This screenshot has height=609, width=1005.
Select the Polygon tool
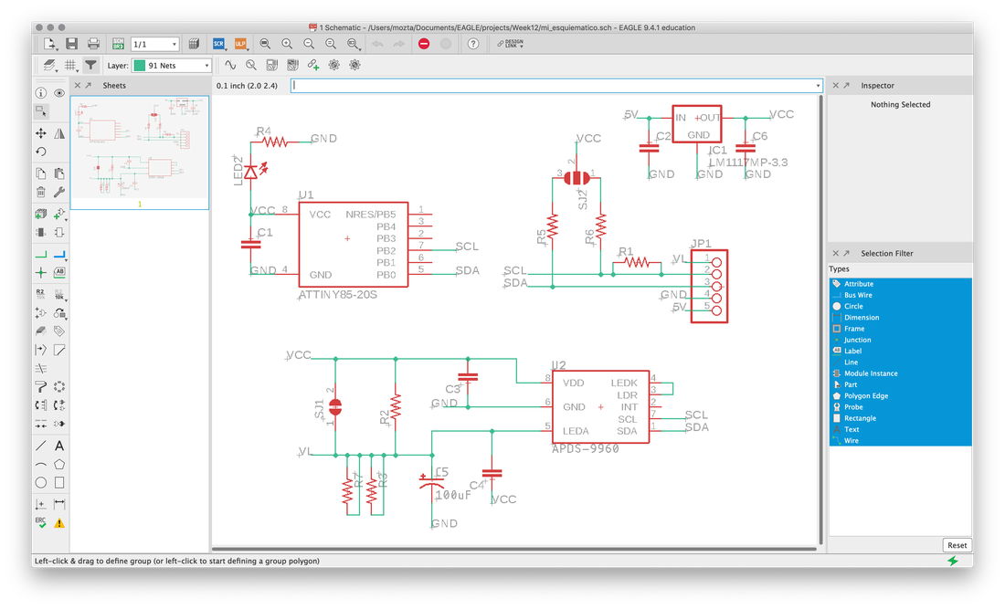[x=59, y=464]
